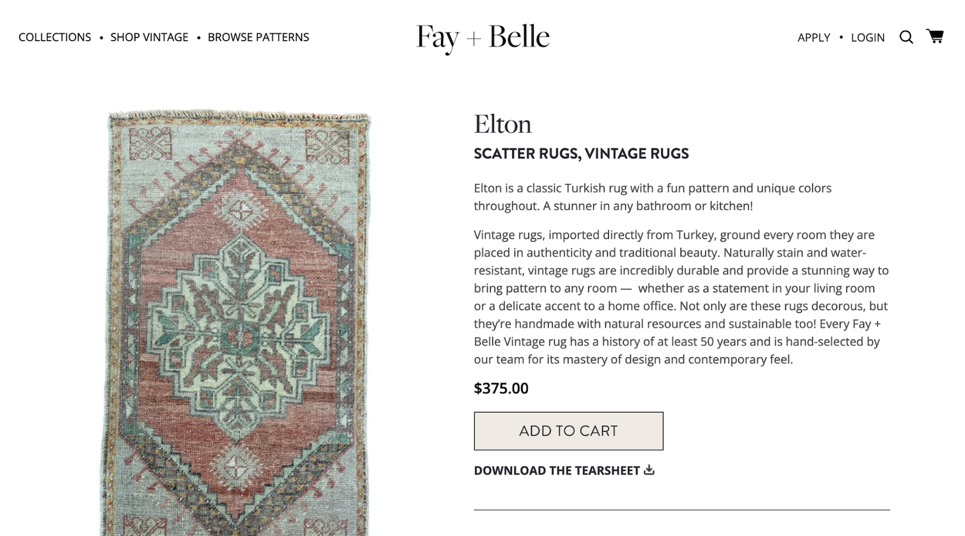This screenshot has height=536, width=965.
Task: Click the download icon next to tearsheet
Action: pos(650,469)
